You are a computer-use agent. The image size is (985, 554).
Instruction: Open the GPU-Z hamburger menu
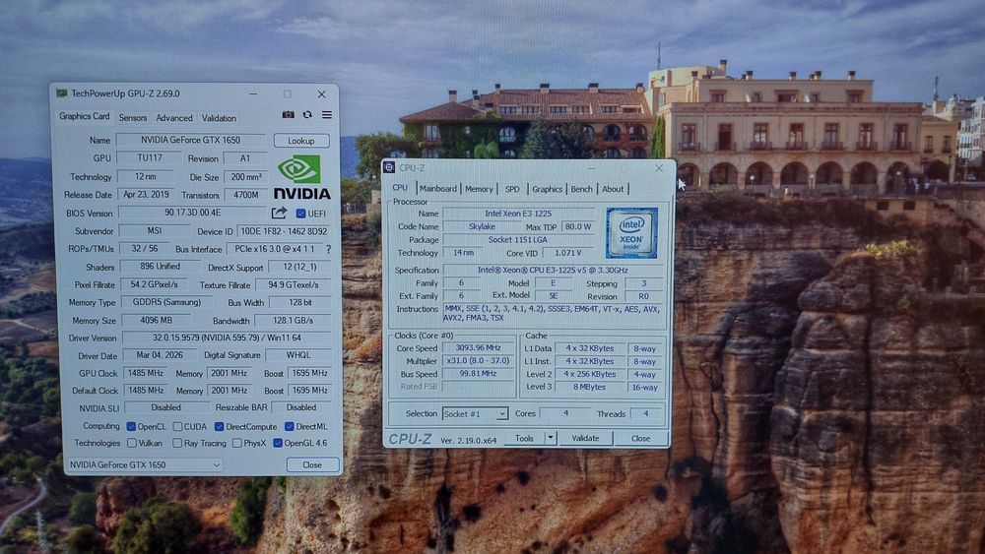tap(327, 115)
